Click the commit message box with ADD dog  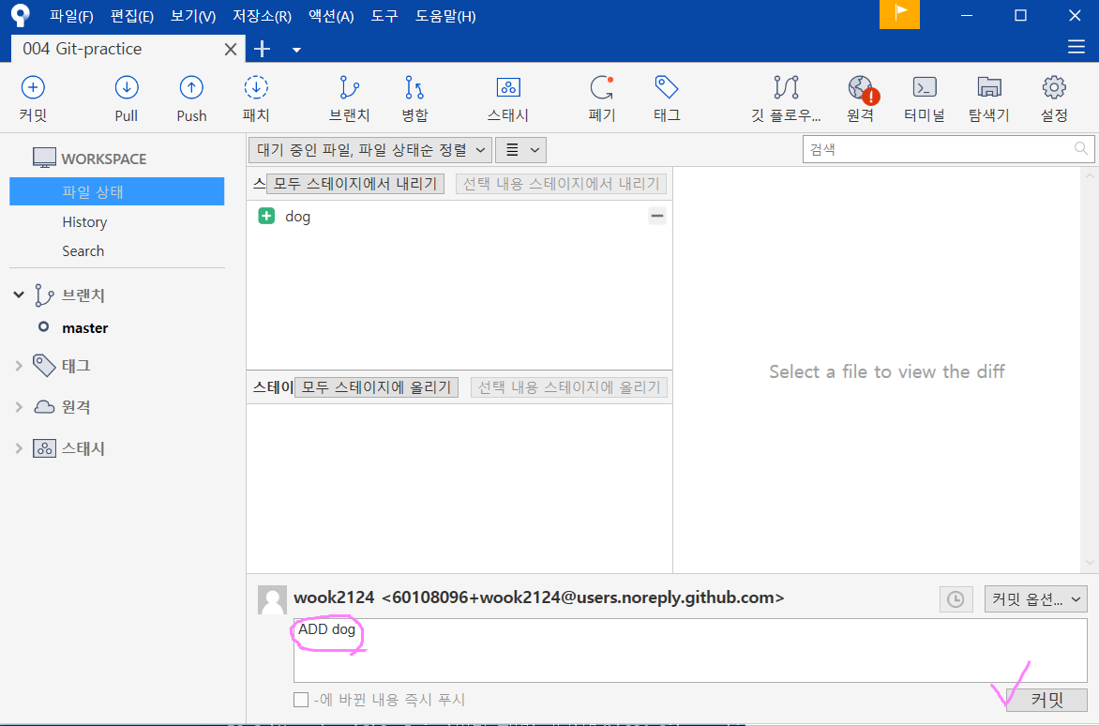tap(689, 650)
